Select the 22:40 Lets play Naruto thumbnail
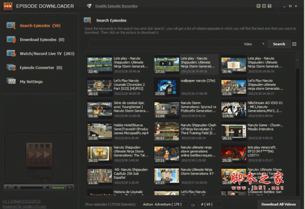305x209 pixels. tap(100, 65)
